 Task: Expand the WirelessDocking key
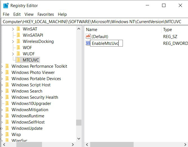13,41
